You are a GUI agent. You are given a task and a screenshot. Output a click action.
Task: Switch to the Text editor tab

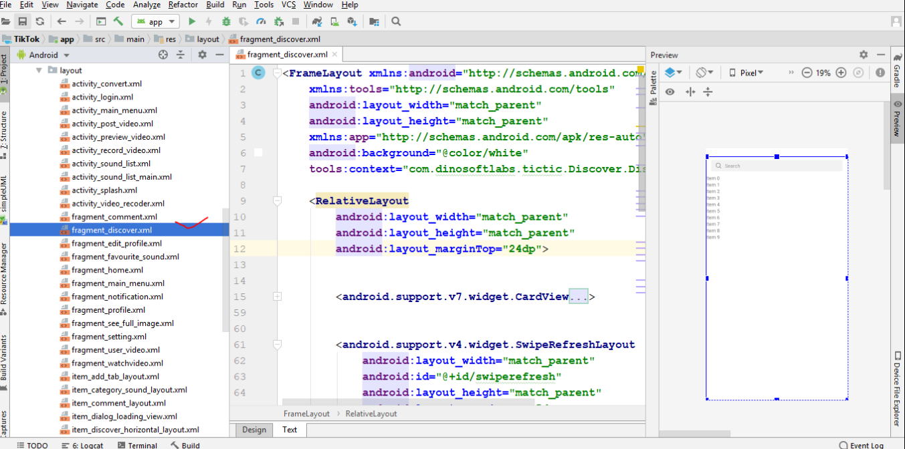point(290,430)
